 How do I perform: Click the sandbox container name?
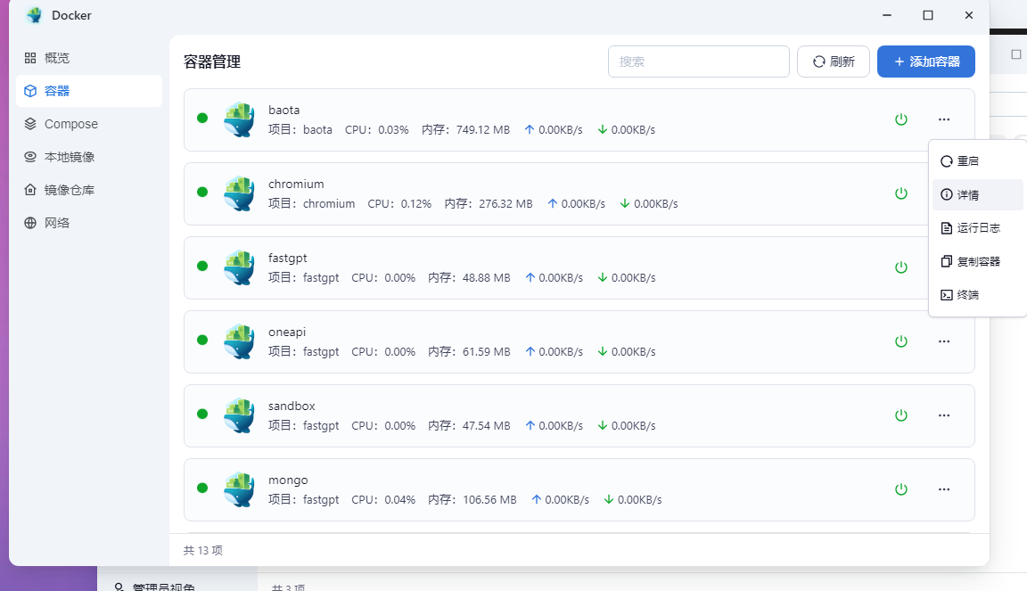tap(292, 406)
